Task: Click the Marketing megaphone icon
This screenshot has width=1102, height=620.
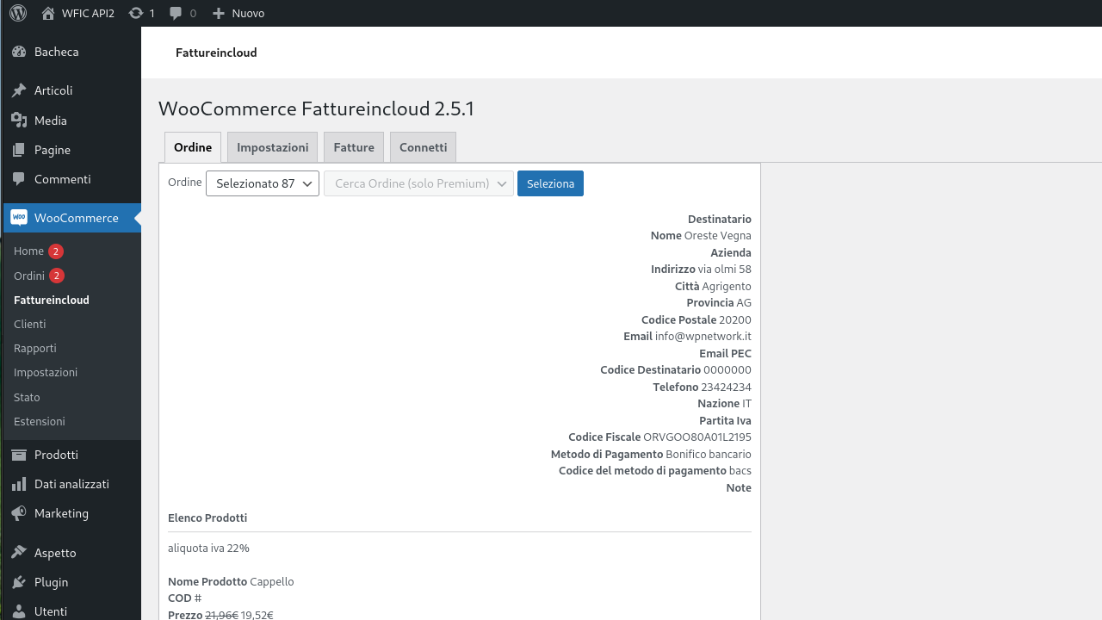Action: click(x=19, y=513)
